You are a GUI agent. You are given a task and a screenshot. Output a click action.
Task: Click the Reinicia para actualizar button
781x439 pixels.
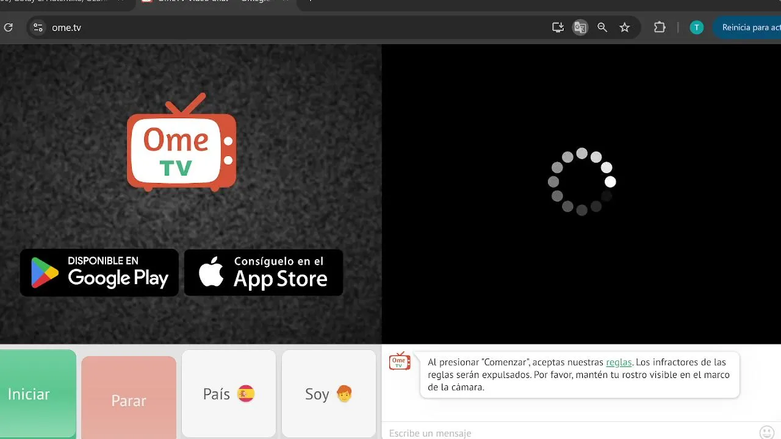(748, 27)
